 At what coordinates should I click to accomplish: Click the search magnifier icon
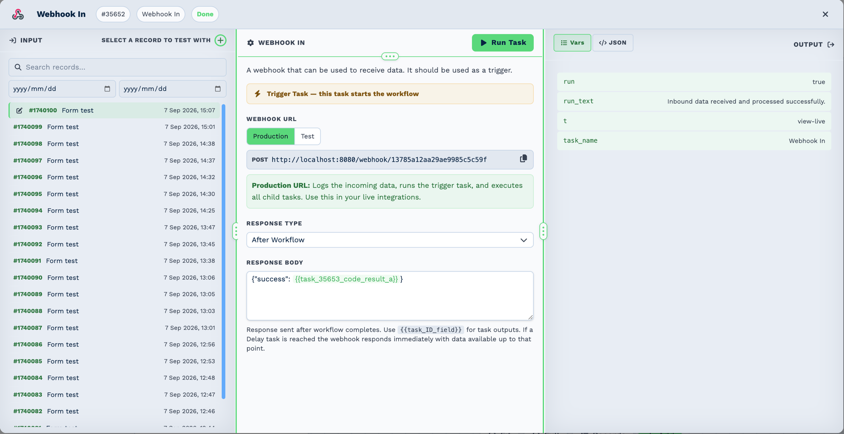tap(18, 67)
